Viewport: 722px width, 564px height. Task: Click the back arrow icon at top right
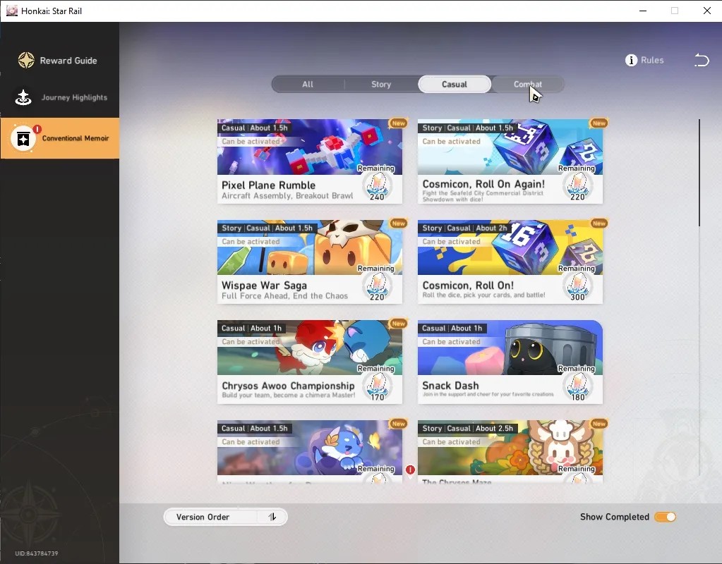702,60
